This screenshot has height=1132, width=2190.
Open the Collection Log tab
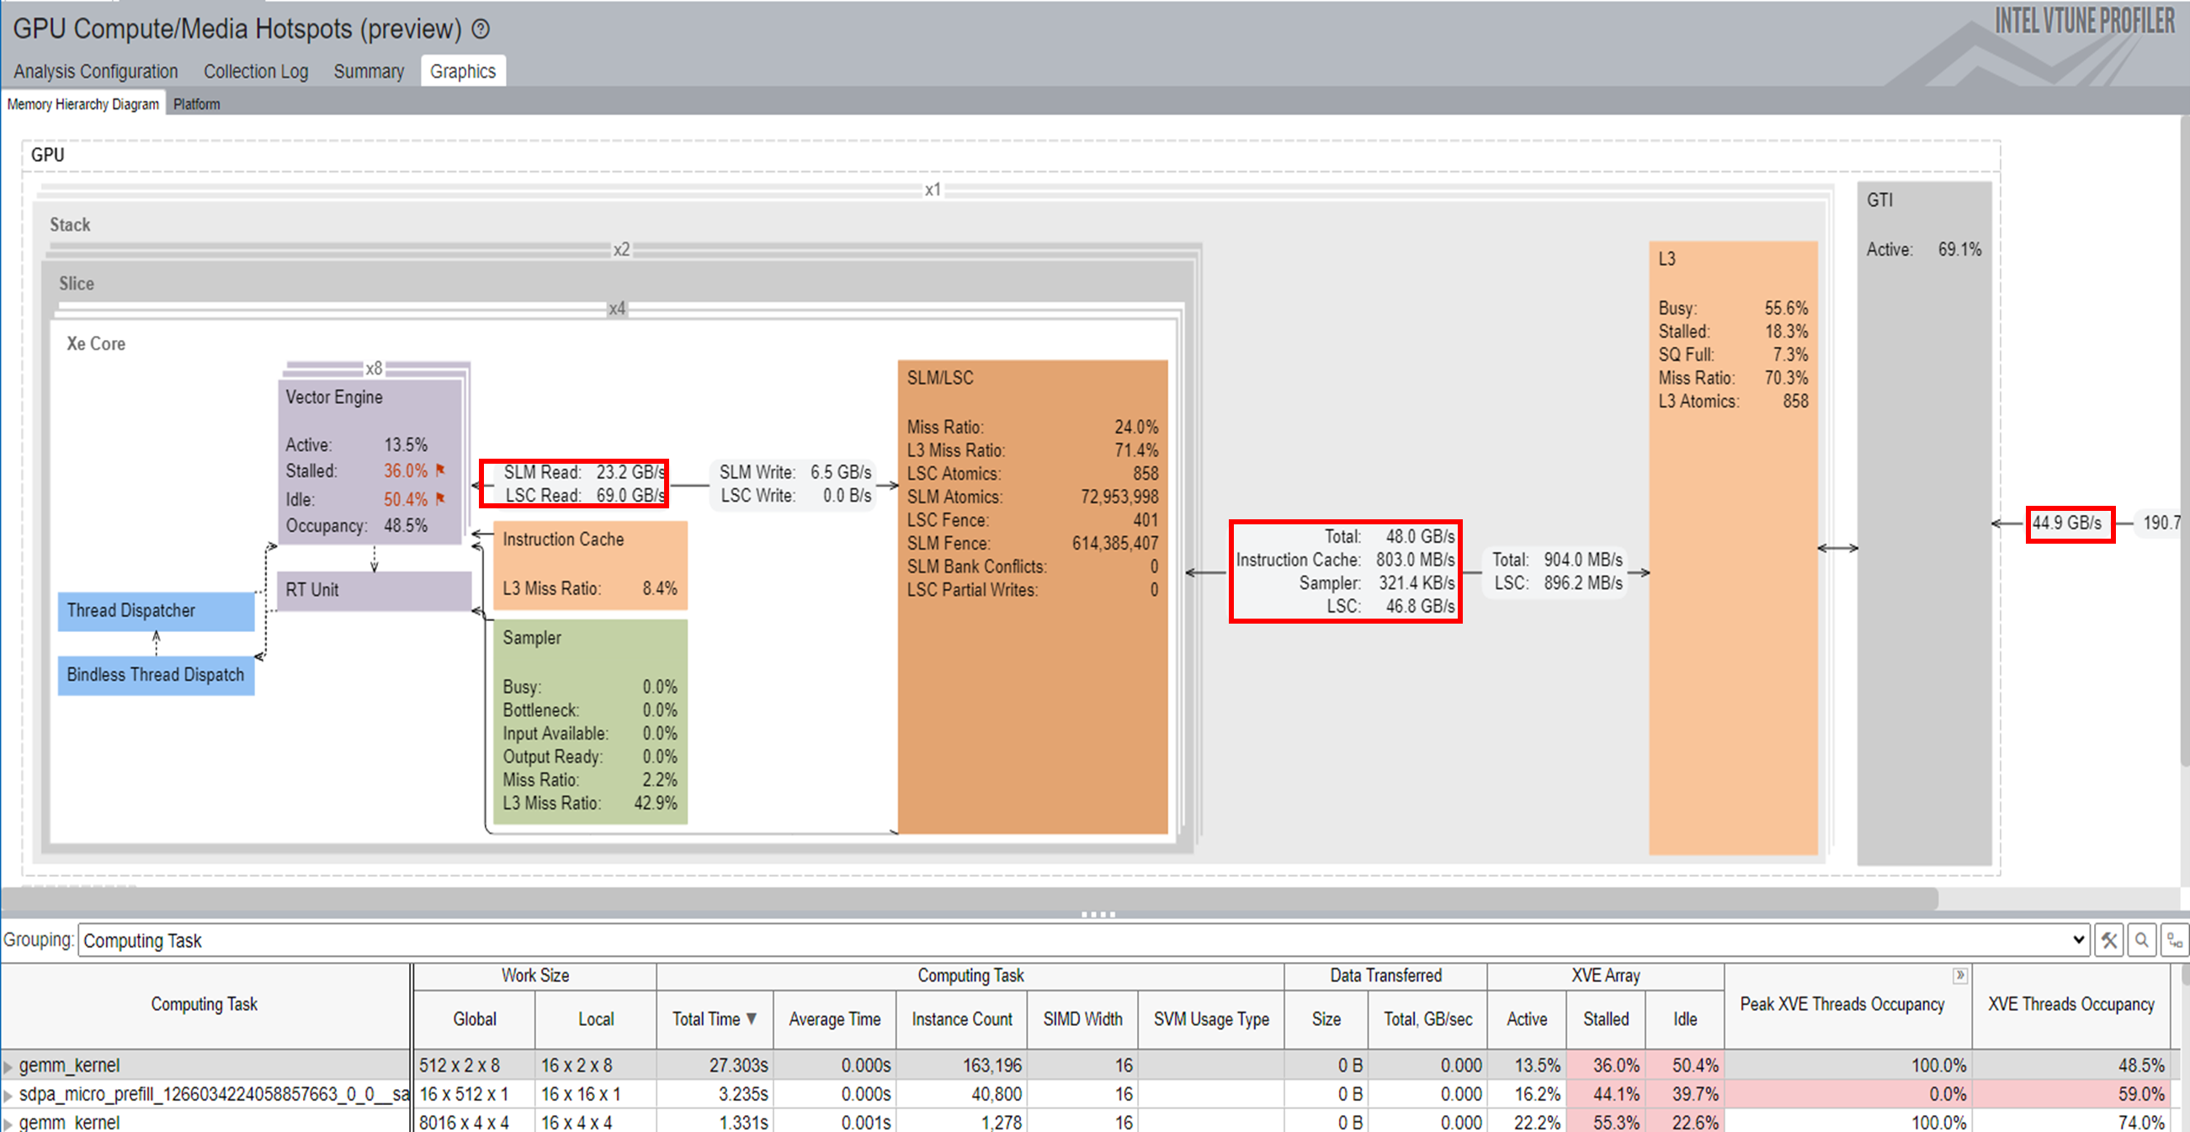(256, 72)
